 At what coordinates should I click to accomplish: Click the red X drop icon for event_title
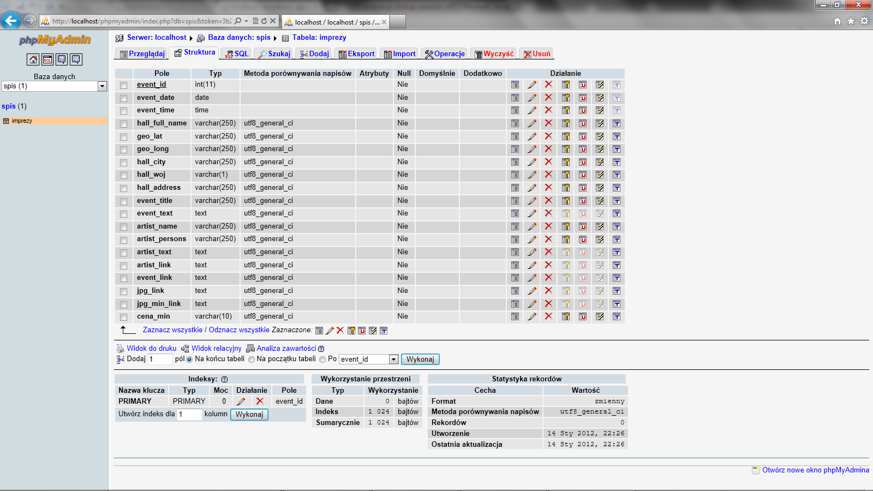click(x=548, y=201)
